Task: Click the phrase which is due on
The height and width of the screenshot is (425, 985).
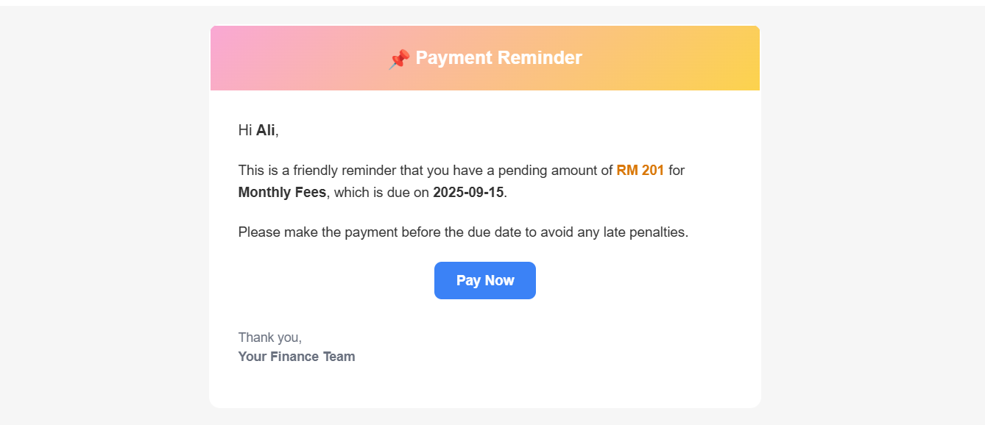Action: coord(381,193)
